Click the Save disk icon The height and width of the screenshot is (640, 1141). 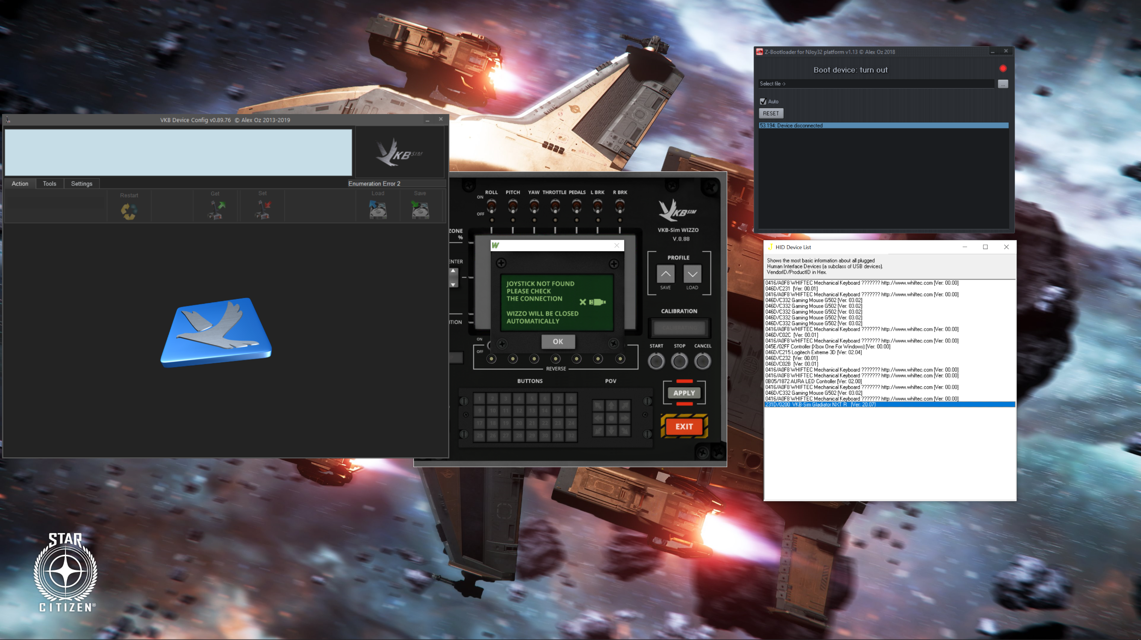pyautogui.click(x=420, y=210)
